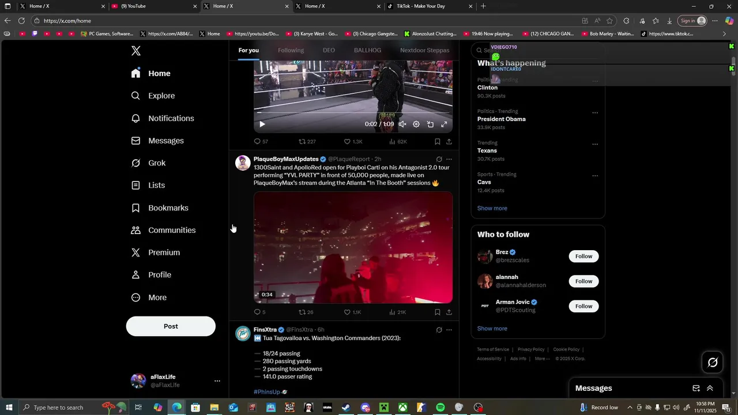Show more trending topics

(x=492, y=208)
